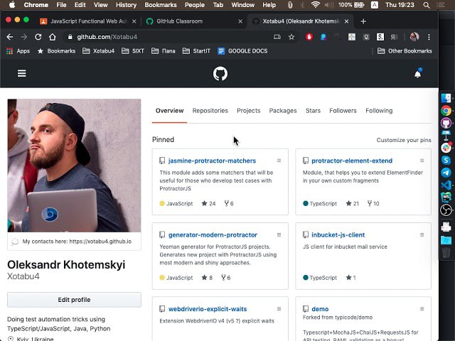Open Other Bookmarks folder

pos(405,51)
